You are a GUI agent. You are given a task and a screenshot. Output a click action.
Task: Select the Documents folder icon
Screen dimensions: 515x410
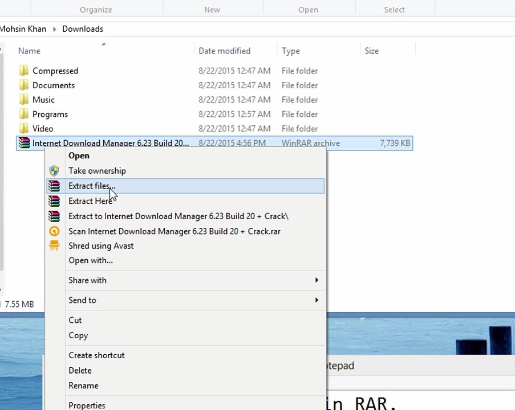pos(23,85)
